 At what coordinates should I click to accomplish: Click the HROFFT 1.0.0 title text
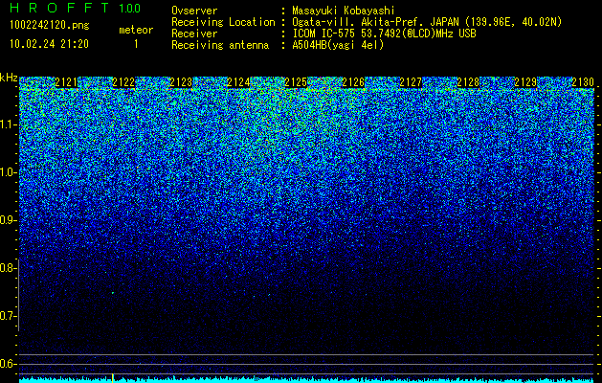(76, 8)
